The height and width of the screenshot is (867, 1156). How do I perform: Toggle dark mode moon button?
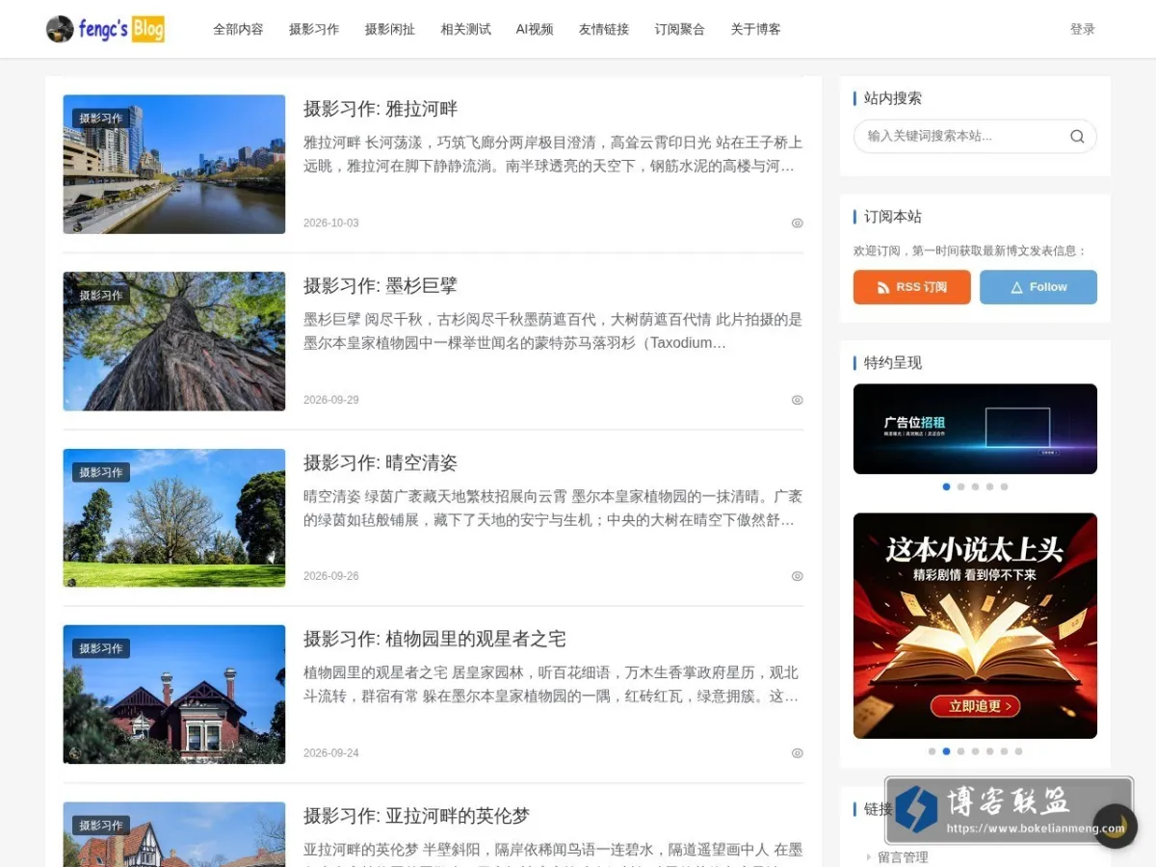(x=1115, y=826)
